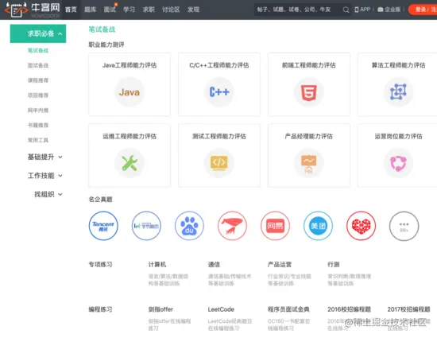Collapse the 求职必备 sidebar section

(38, 33)
